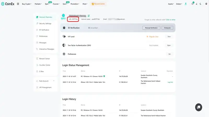Screen dimensions: 209x117
Task: Expand the Earn dropdown menu
Action: [65, 4]
